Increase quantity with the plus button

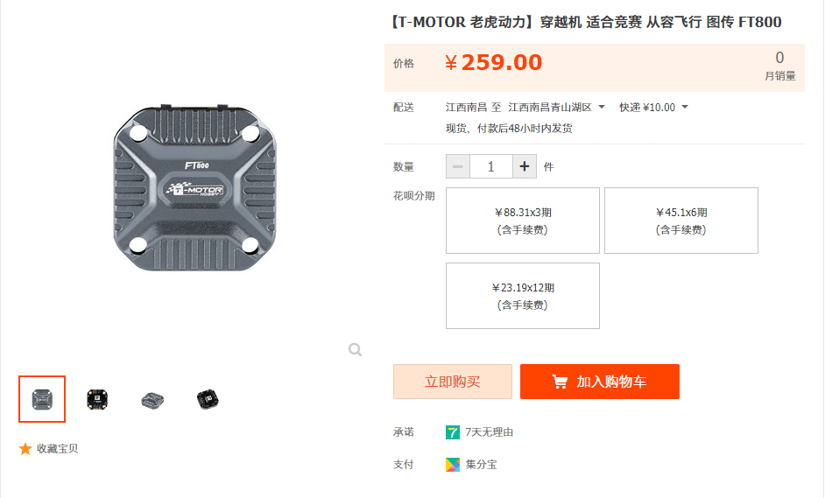[x=524, y=166]
